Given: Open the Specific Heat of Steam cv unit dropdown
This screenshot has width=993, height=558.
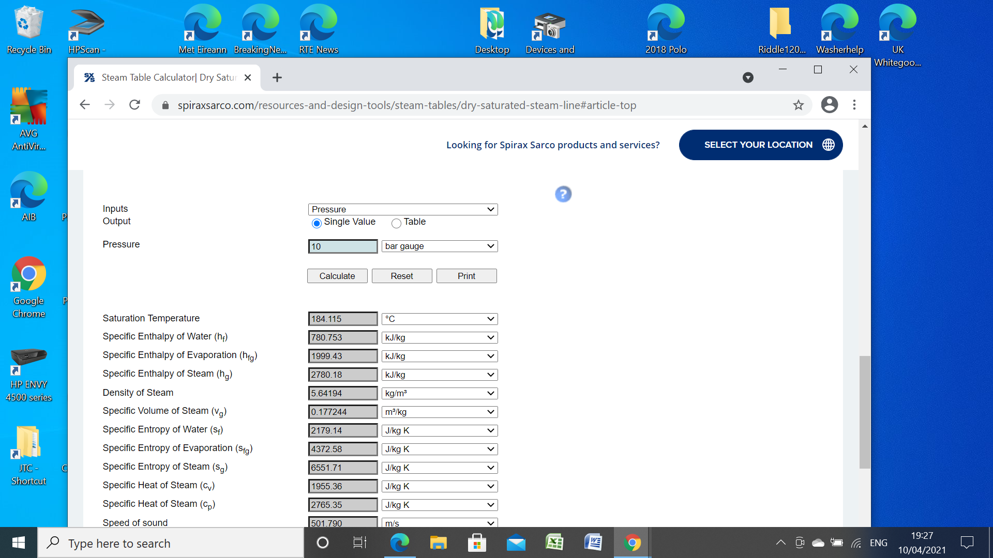Looking at the screenshot, I should [x=440, y=486].
